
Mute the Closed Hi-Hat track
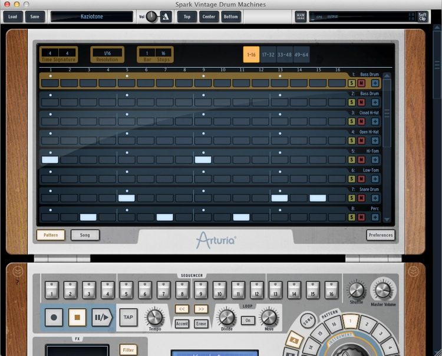[361, 121]
